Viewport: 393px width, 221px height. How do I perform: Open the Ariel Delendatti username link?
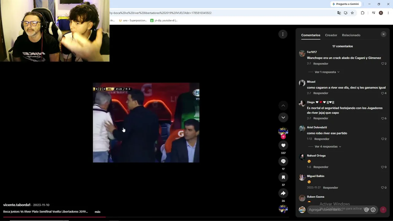(x=317, y=127)
